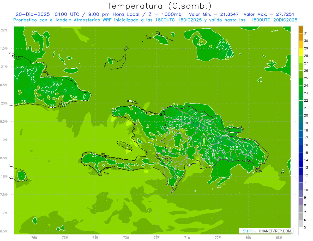This screenshot has width=313, height=241.
Task: Click the '71W' longitude axis label
Action: pos(187,237)
